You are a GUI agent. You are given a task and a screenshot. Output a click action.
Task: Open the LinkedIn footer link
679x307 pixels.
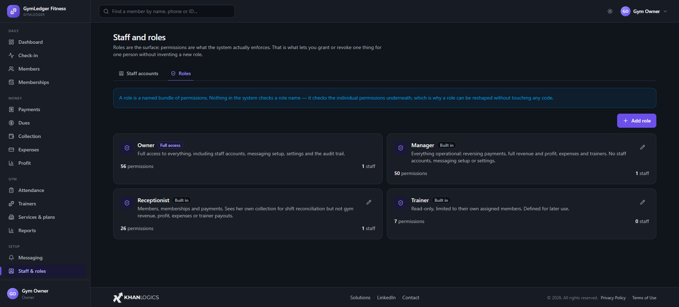pos(386,297)
